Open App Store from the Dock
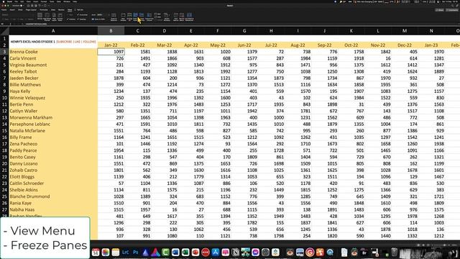460x259 pixels. click(x=216, y=253)
